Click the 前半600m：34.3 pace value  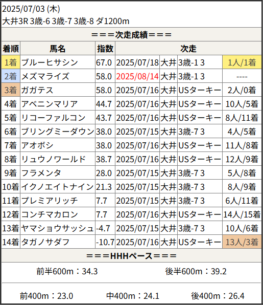[67, 271]
